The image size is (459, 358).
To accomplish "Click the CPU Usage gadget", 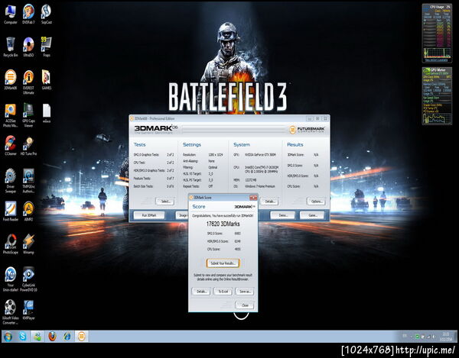I will (437, 33).
